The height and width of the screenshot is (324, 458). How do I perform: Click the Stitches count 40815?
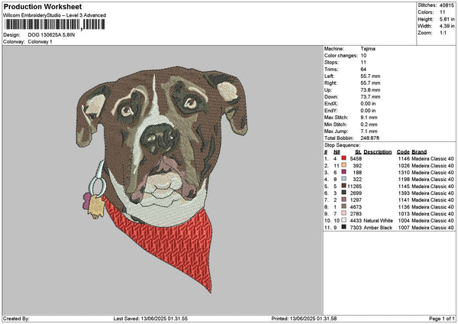(x=447, y=5)
